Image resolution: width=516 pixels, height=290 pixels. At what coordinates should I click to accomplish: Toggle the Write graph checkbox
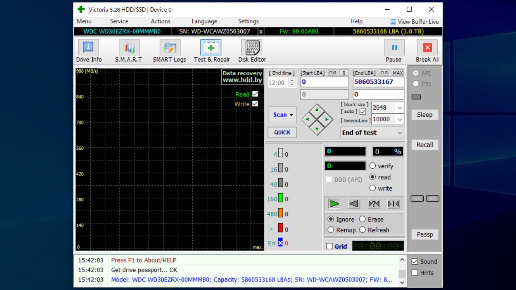[x=255, y=104]
